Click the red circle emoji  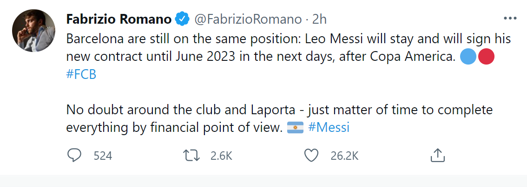click(x=485, y=58)
